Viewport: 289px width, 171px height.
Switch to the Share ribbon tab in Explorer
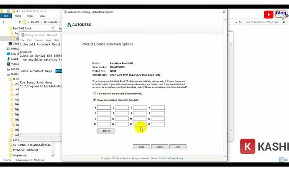click(x=30, y=16)
